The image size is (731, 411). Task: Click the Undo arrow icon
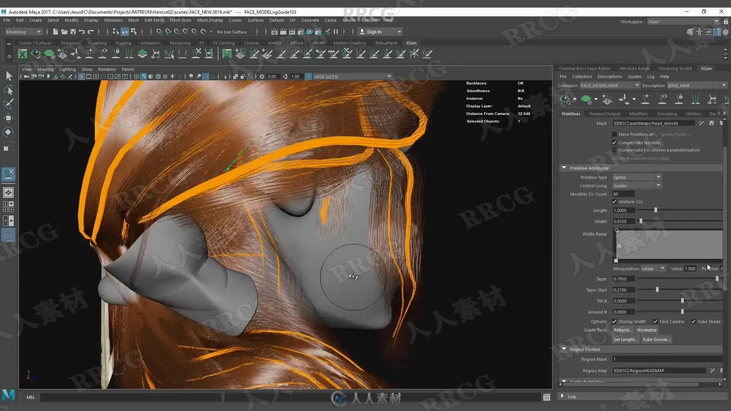(82, 32)
